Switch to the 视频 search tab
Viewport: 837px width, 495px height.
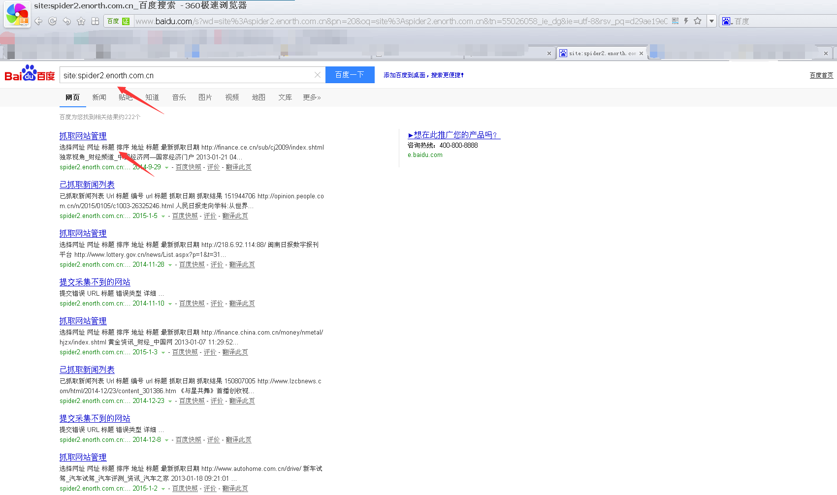(232, 97)
